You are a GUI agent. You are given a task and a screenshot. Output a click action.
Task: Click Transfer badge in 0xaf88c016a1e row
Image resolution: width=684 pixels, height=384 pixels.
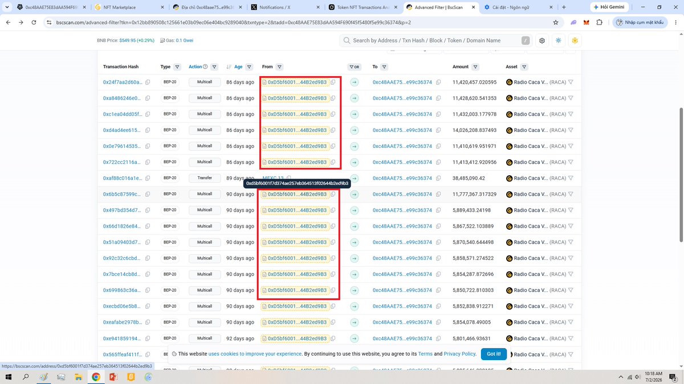[x=205, y=178]
